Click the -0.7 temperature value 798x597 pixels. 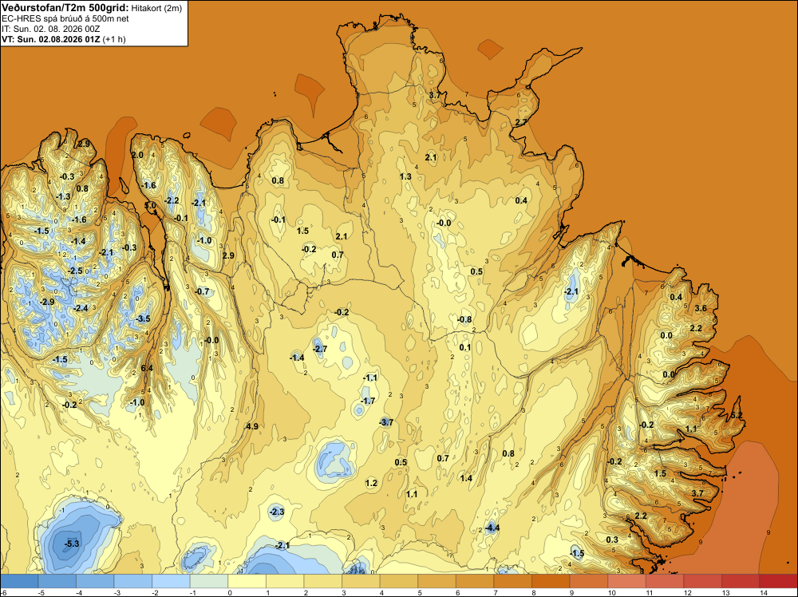pyautogui.click(x=202, y=291)
